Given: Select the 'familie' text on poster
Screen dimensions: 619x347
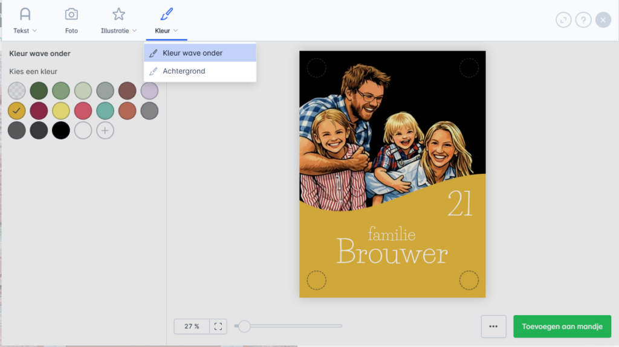Looking at the screenshot, I should [392, 234].
